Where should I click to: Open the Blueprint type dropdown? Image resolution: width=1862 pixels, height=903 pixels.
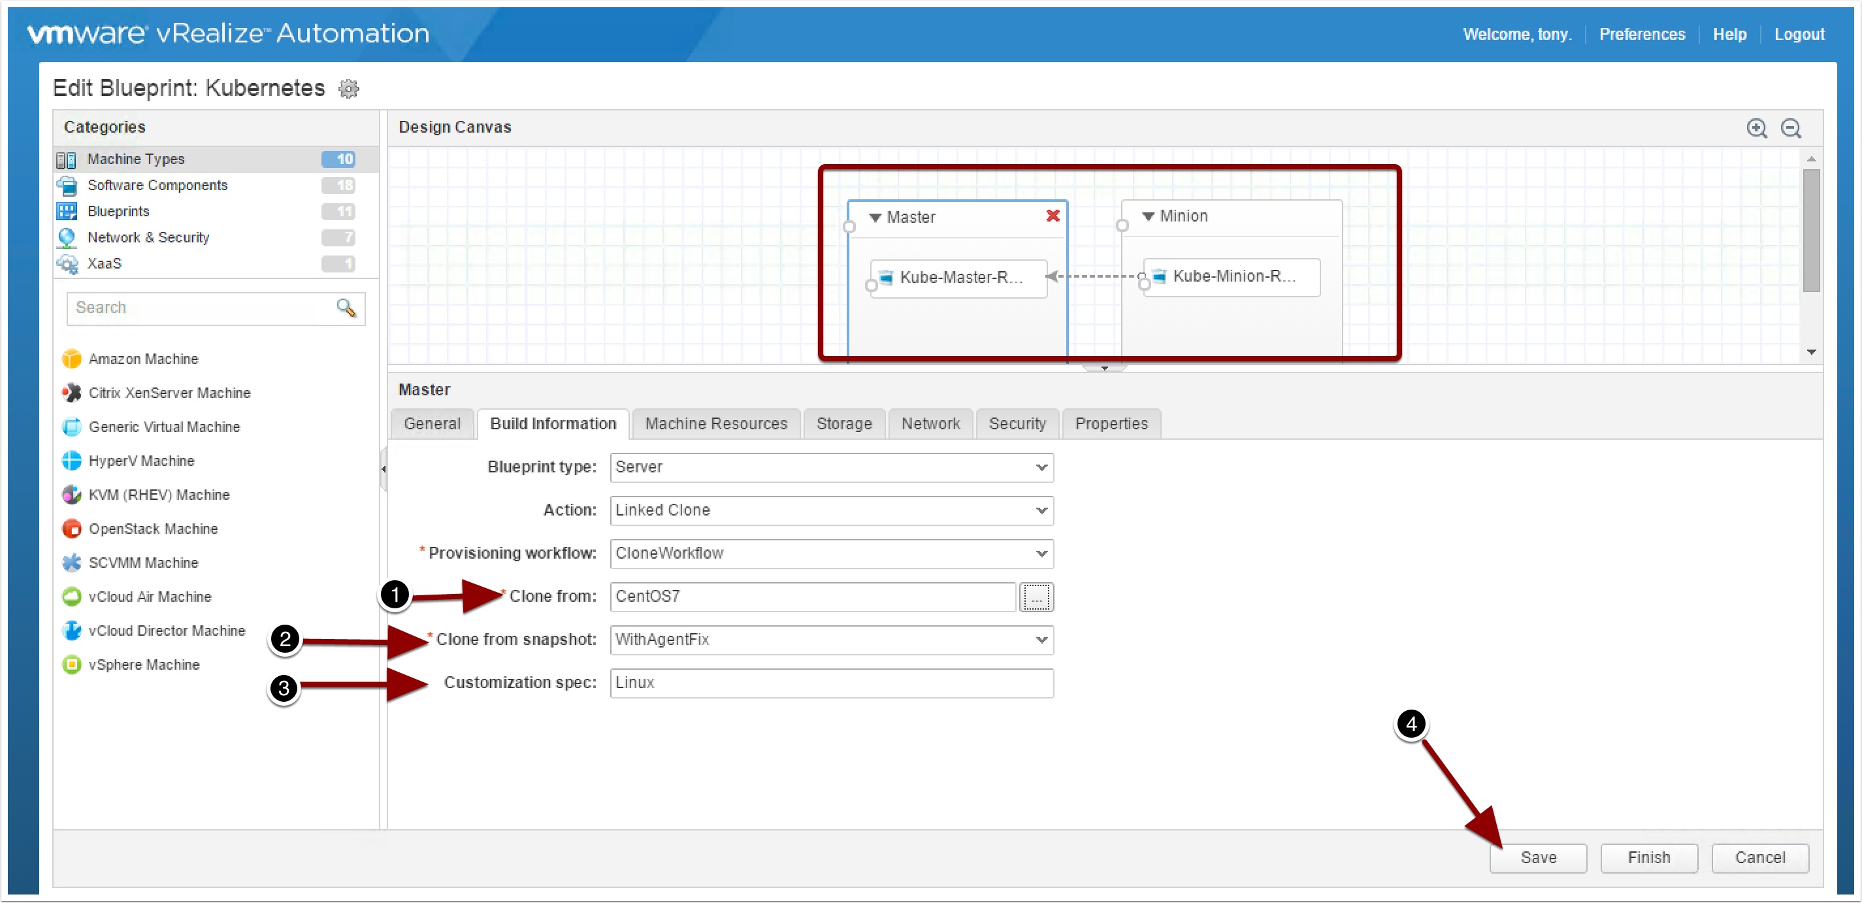click(x=1041, y=467)
